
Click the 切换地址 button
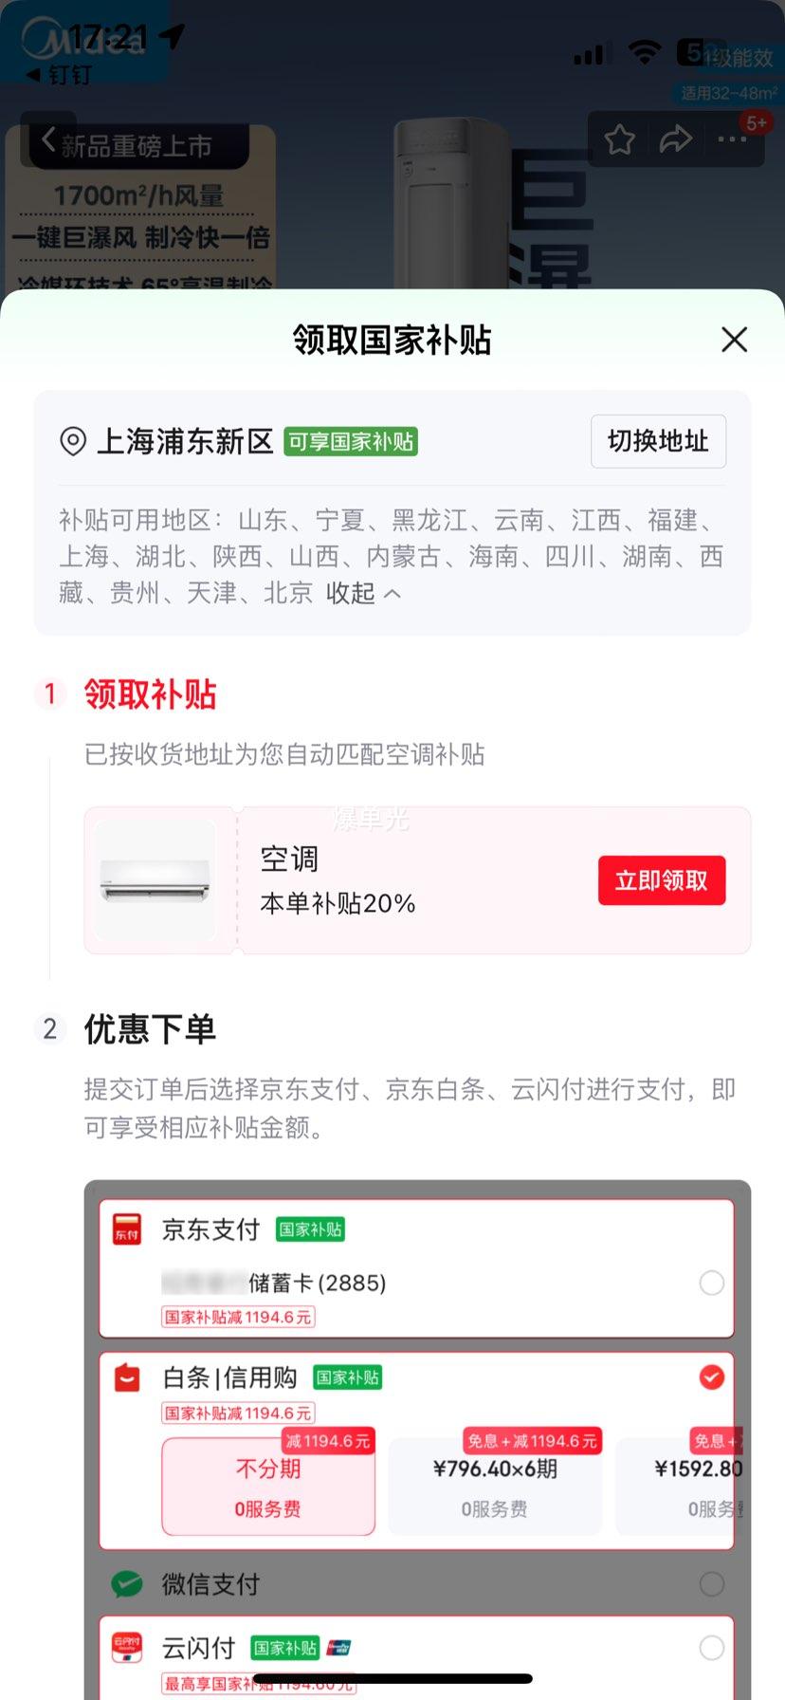click(658, 441)
